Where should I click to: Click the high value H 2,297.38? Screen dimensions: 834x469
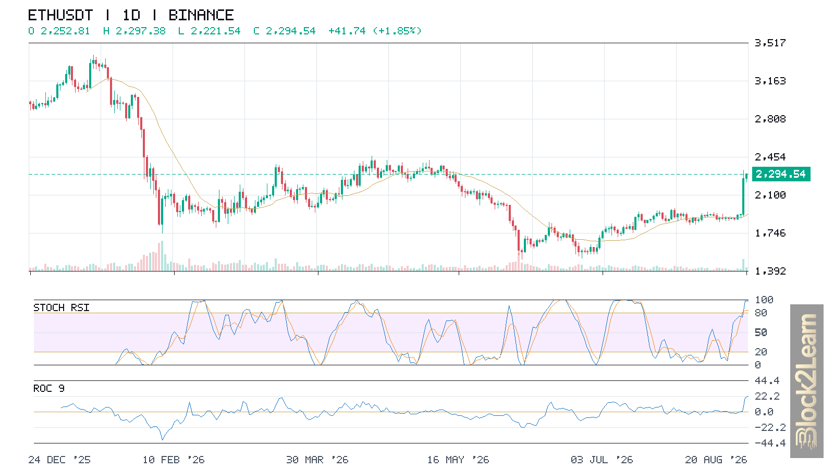(134, 31)
